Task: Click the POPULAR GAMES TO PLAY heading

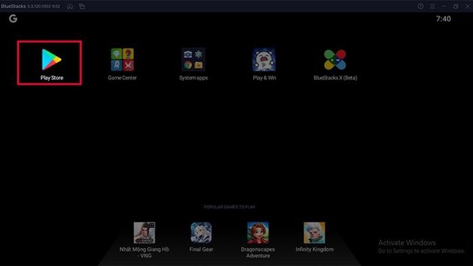Action: pyautogui.click(x=230, y=207)
